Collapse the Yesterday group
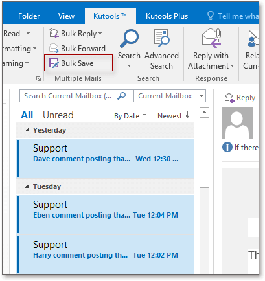 (27, 130)
